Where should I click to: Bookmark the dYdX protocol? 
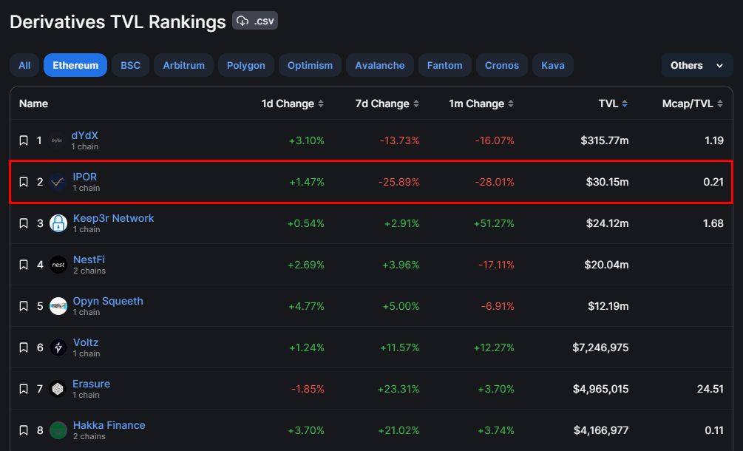point(24,140)
